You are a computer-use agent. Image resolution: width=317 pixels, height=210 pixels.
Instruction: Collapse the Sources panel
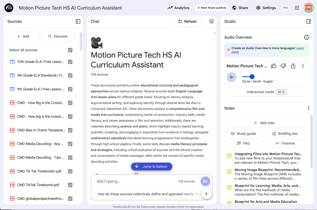(x=78, y=21)
